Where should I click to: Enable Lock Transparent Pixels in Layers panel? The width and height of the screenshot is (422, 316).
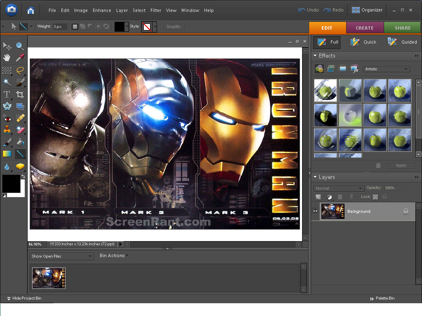[375, 197]
